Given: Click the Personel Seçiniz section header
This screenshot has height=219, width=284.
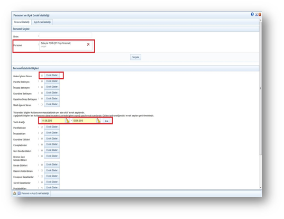Looking at the screenshot, I should pyautogui.click(x=135, y=29).
